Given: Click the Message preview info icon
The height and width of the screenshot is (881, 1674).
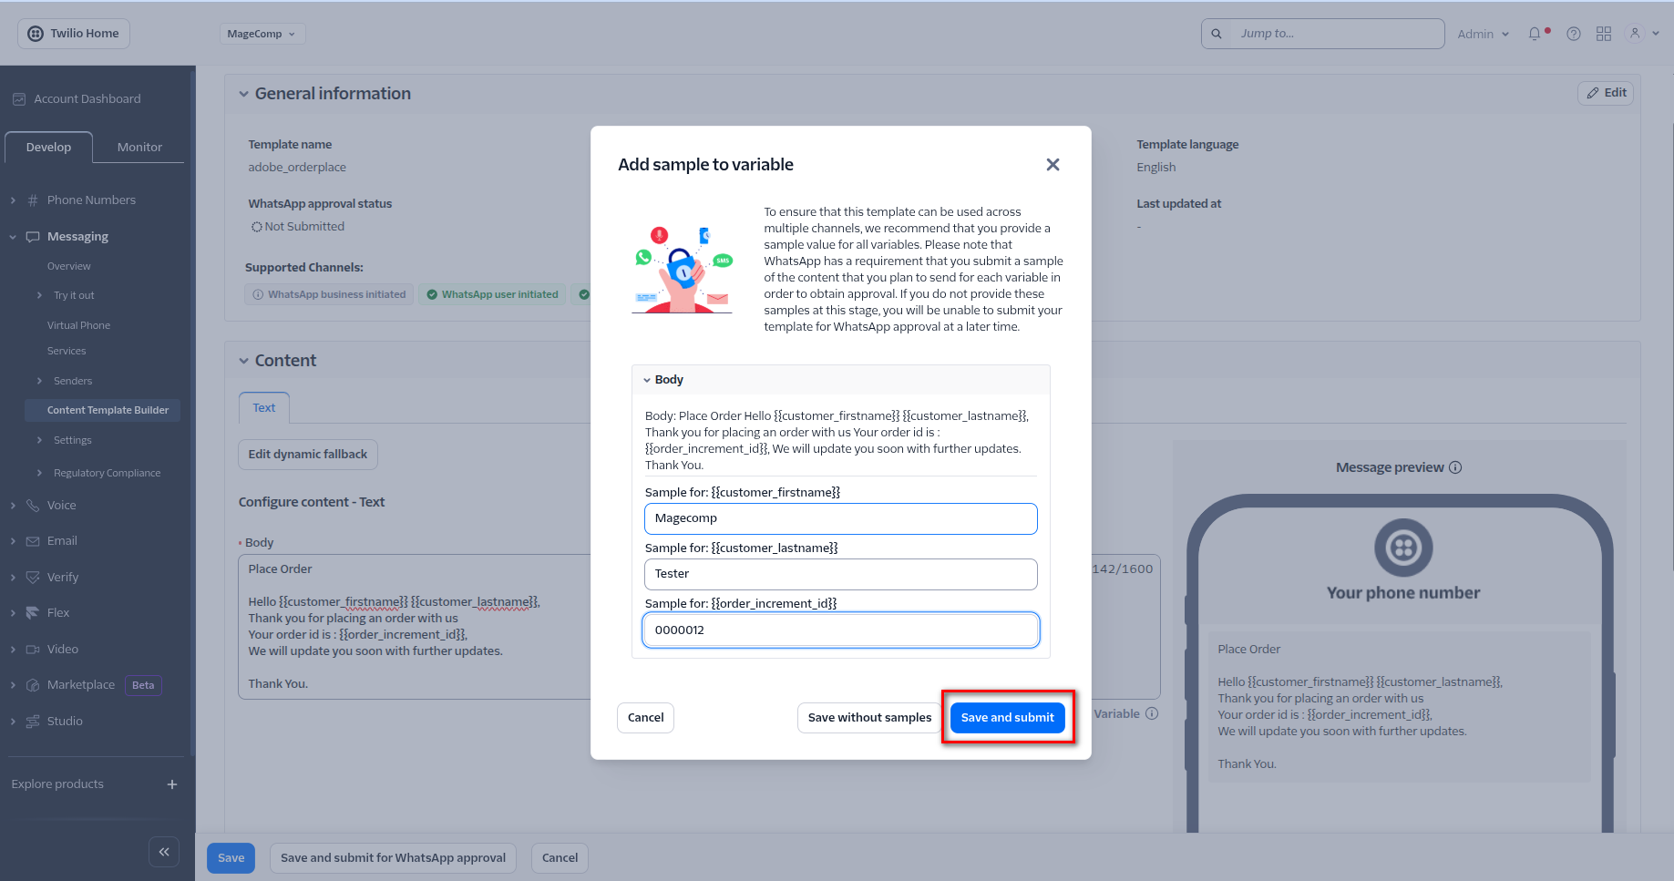Looking at the screenshot, I should pyautogui.click(x=1455, y=467).
